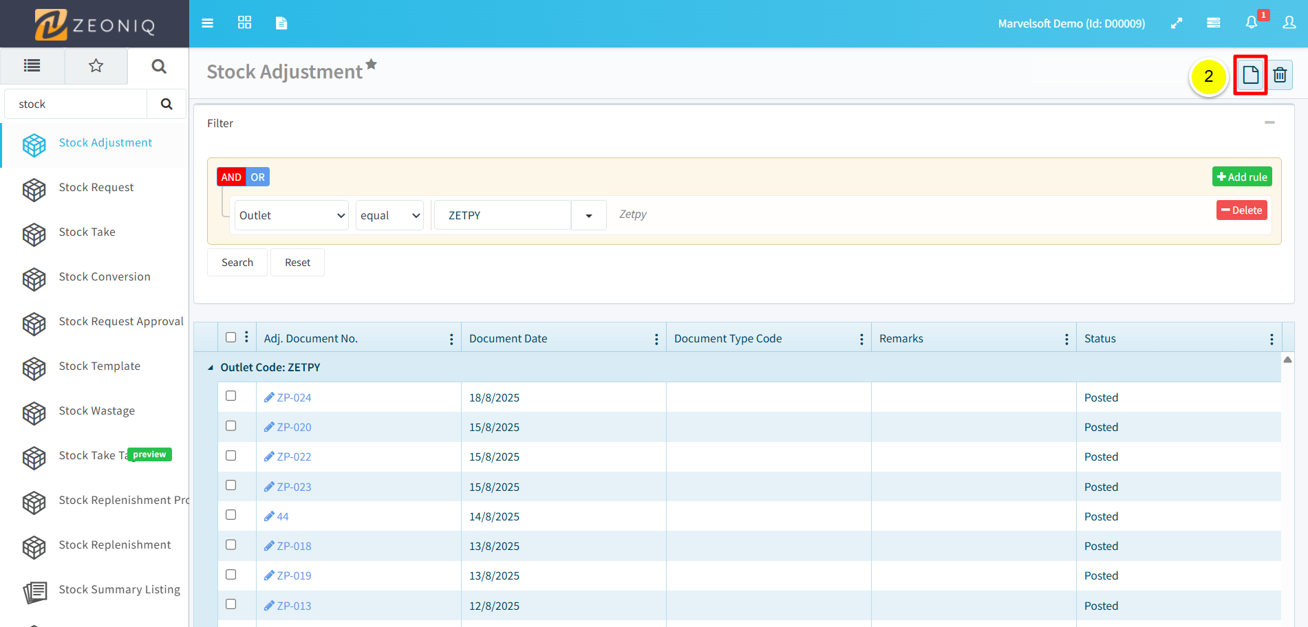Mark Stock Adjustment as favorite star
Viewport: 1308px width, 627px height.
click(x=371, y=65)
